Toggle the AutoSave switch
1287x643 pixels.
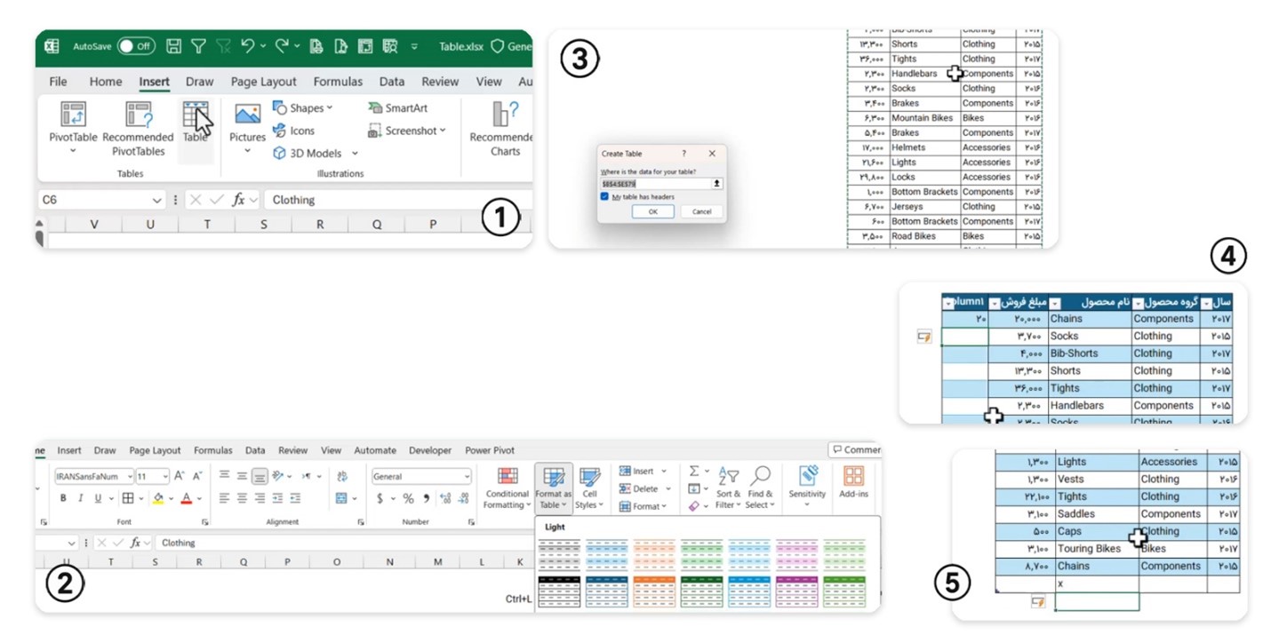136,46
